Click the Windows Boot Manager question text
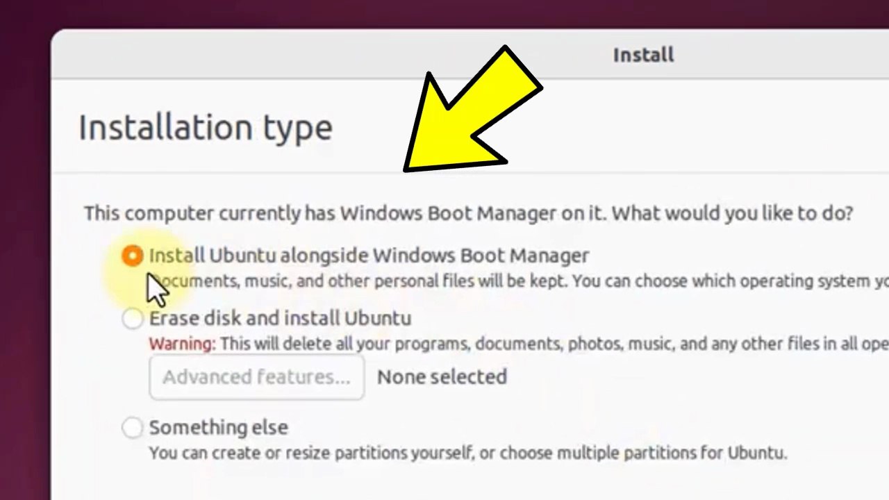 (x=468, y=213)
